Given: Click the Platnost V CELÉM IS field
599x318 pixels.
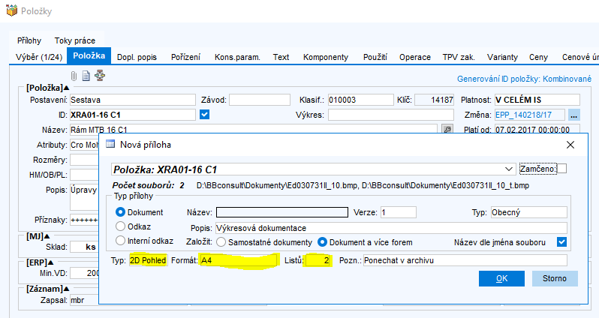Looking at the screenshot, I should pyautogui.click(x=537, y=100).
